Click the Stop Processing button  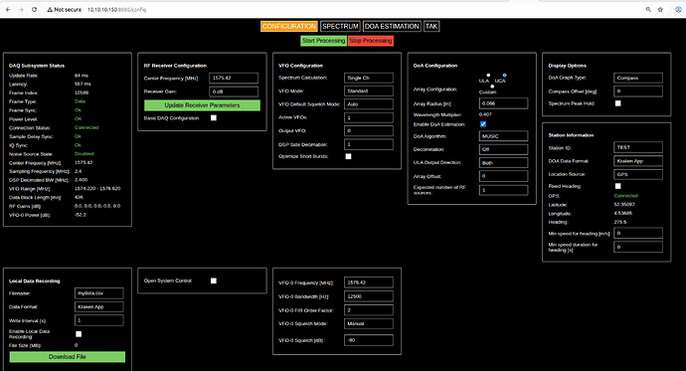tap(371, 41)
